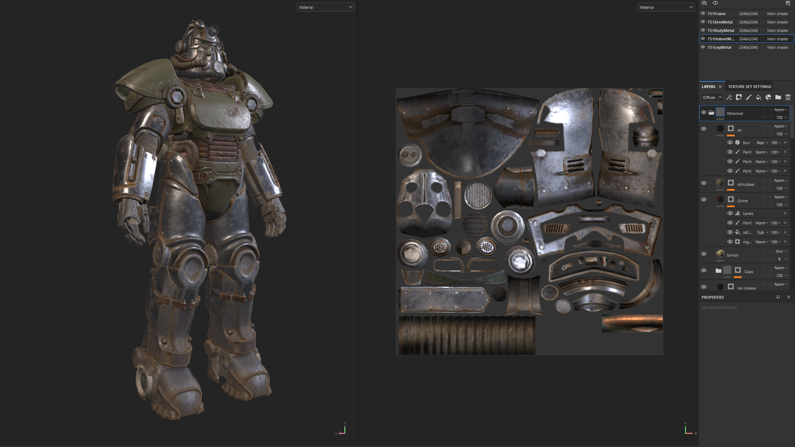Open tarnish layer Ovrl blend mode dropdown
This screenshot has height=447, width=795.
click(x=781, y=252)
